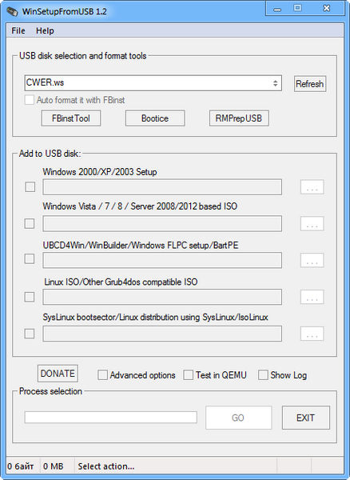Click the Process selection progress bar
Screen dimensions: 350x480
click(110, 418)
